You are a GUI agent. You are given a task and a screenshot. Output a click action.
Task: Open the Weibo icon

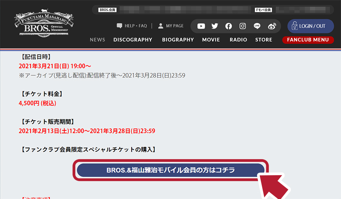272,26
